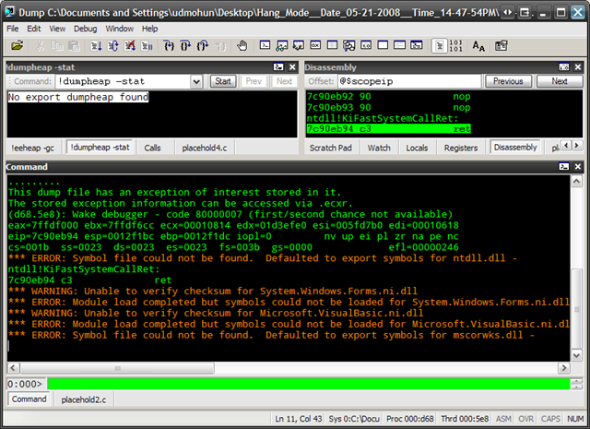Viewport: 590px width, 429px height.
Task: Open the Locals window via toolbar icon
Action: click(x=299, y=46)
